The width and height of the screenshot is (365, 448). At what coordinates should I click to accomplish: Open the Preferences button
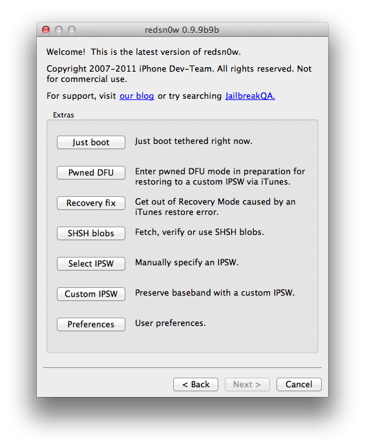(91, 324)
